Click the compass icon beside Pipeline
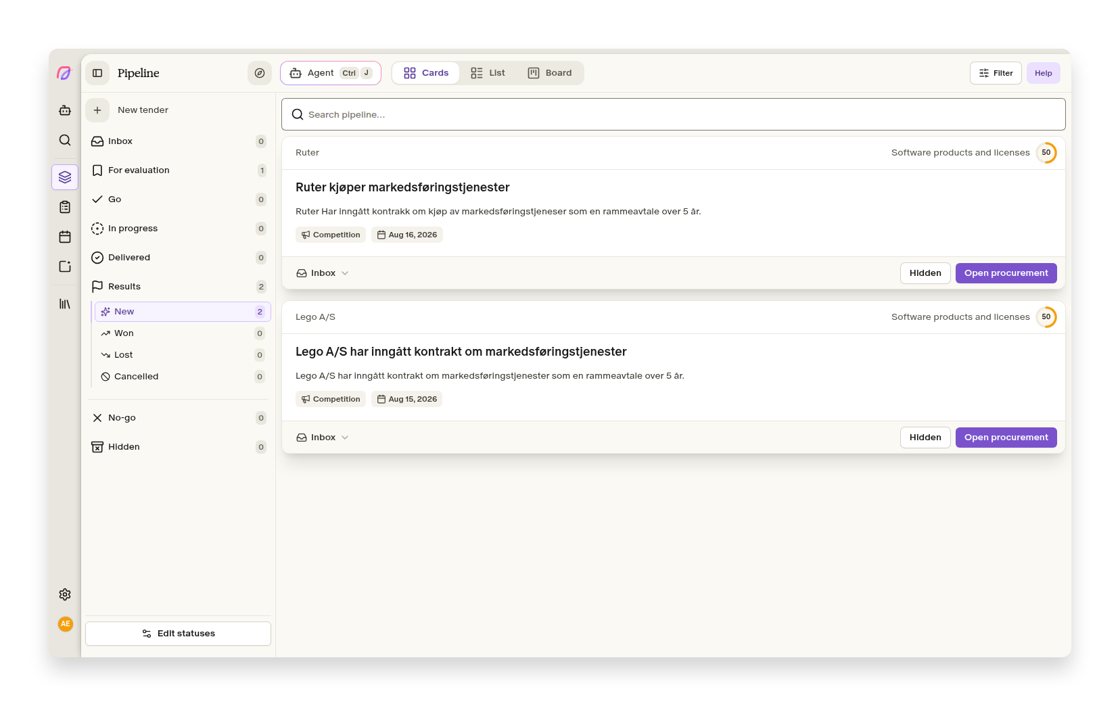This screenshot has height=706, width=1120. (260, 73)
